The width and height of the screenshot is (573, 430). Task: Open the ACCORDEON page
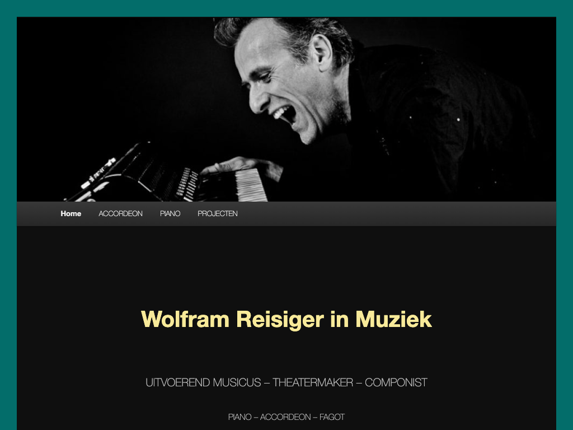click(x=121, y=213)
